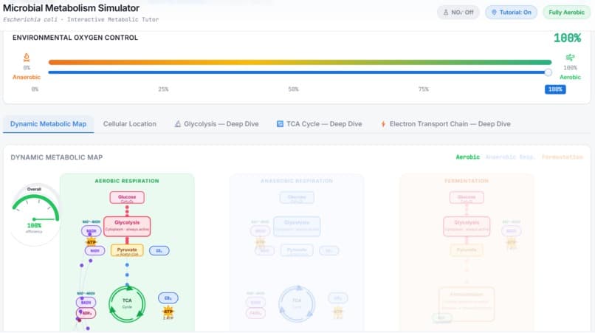Click the Glucose node in Aerobic Respiration

[x=127, y=198]
